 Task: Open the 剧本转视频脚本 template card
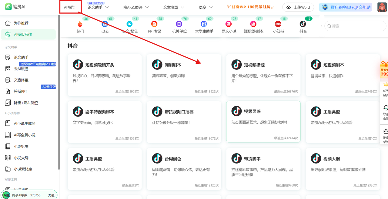click(x=105, y=122)
